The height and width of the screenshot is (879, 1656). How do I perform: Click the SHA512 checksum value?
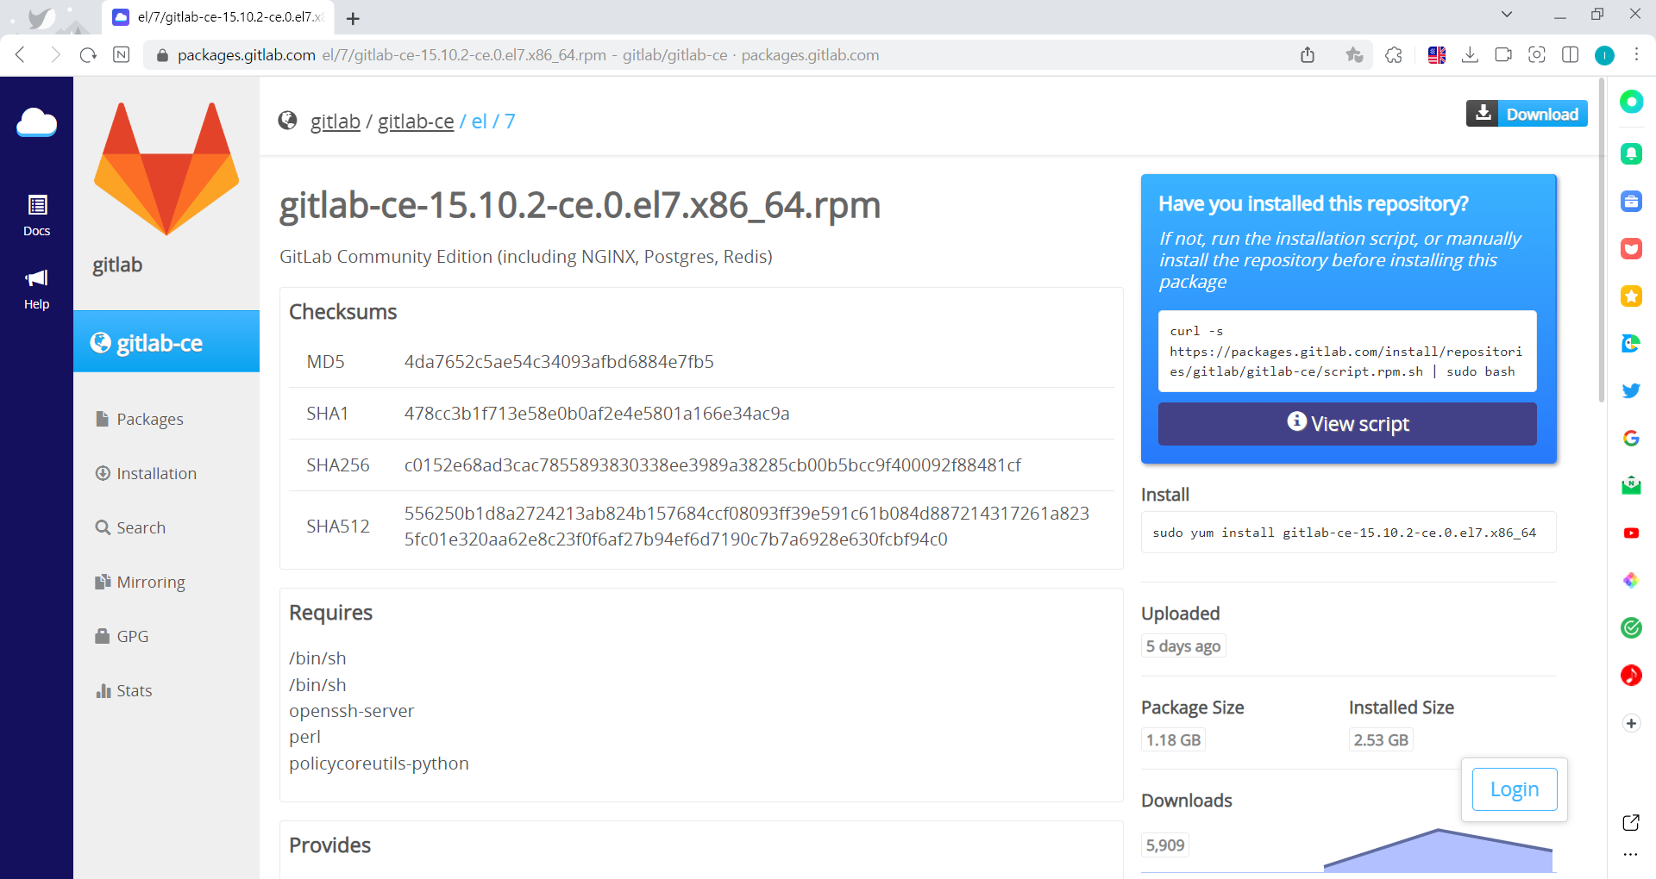[747, 527]
